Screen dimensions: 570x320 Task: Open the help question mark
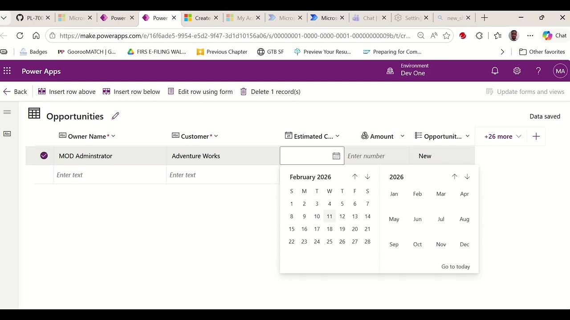point(538,71)
